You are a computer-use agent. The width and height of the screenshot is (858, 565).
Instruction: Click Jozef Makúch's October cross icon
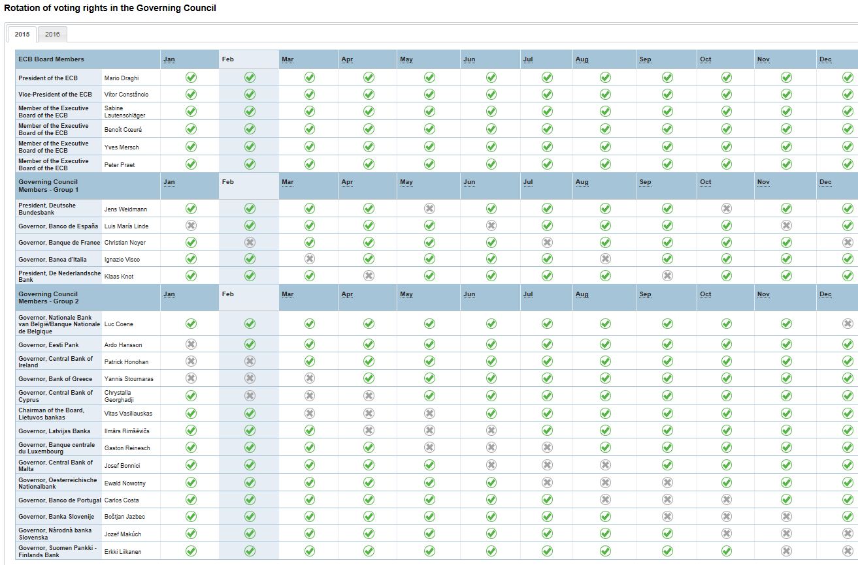click(726, 534)
